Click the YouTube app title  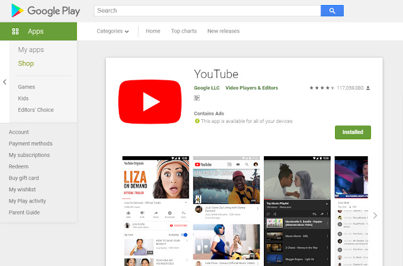(216, 74)
